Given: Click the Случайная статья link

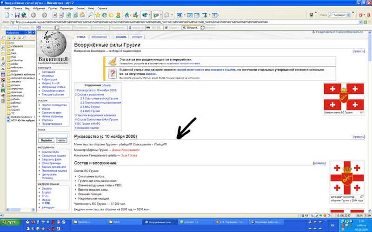Looking at the screenshot, I should click(53, 90).
